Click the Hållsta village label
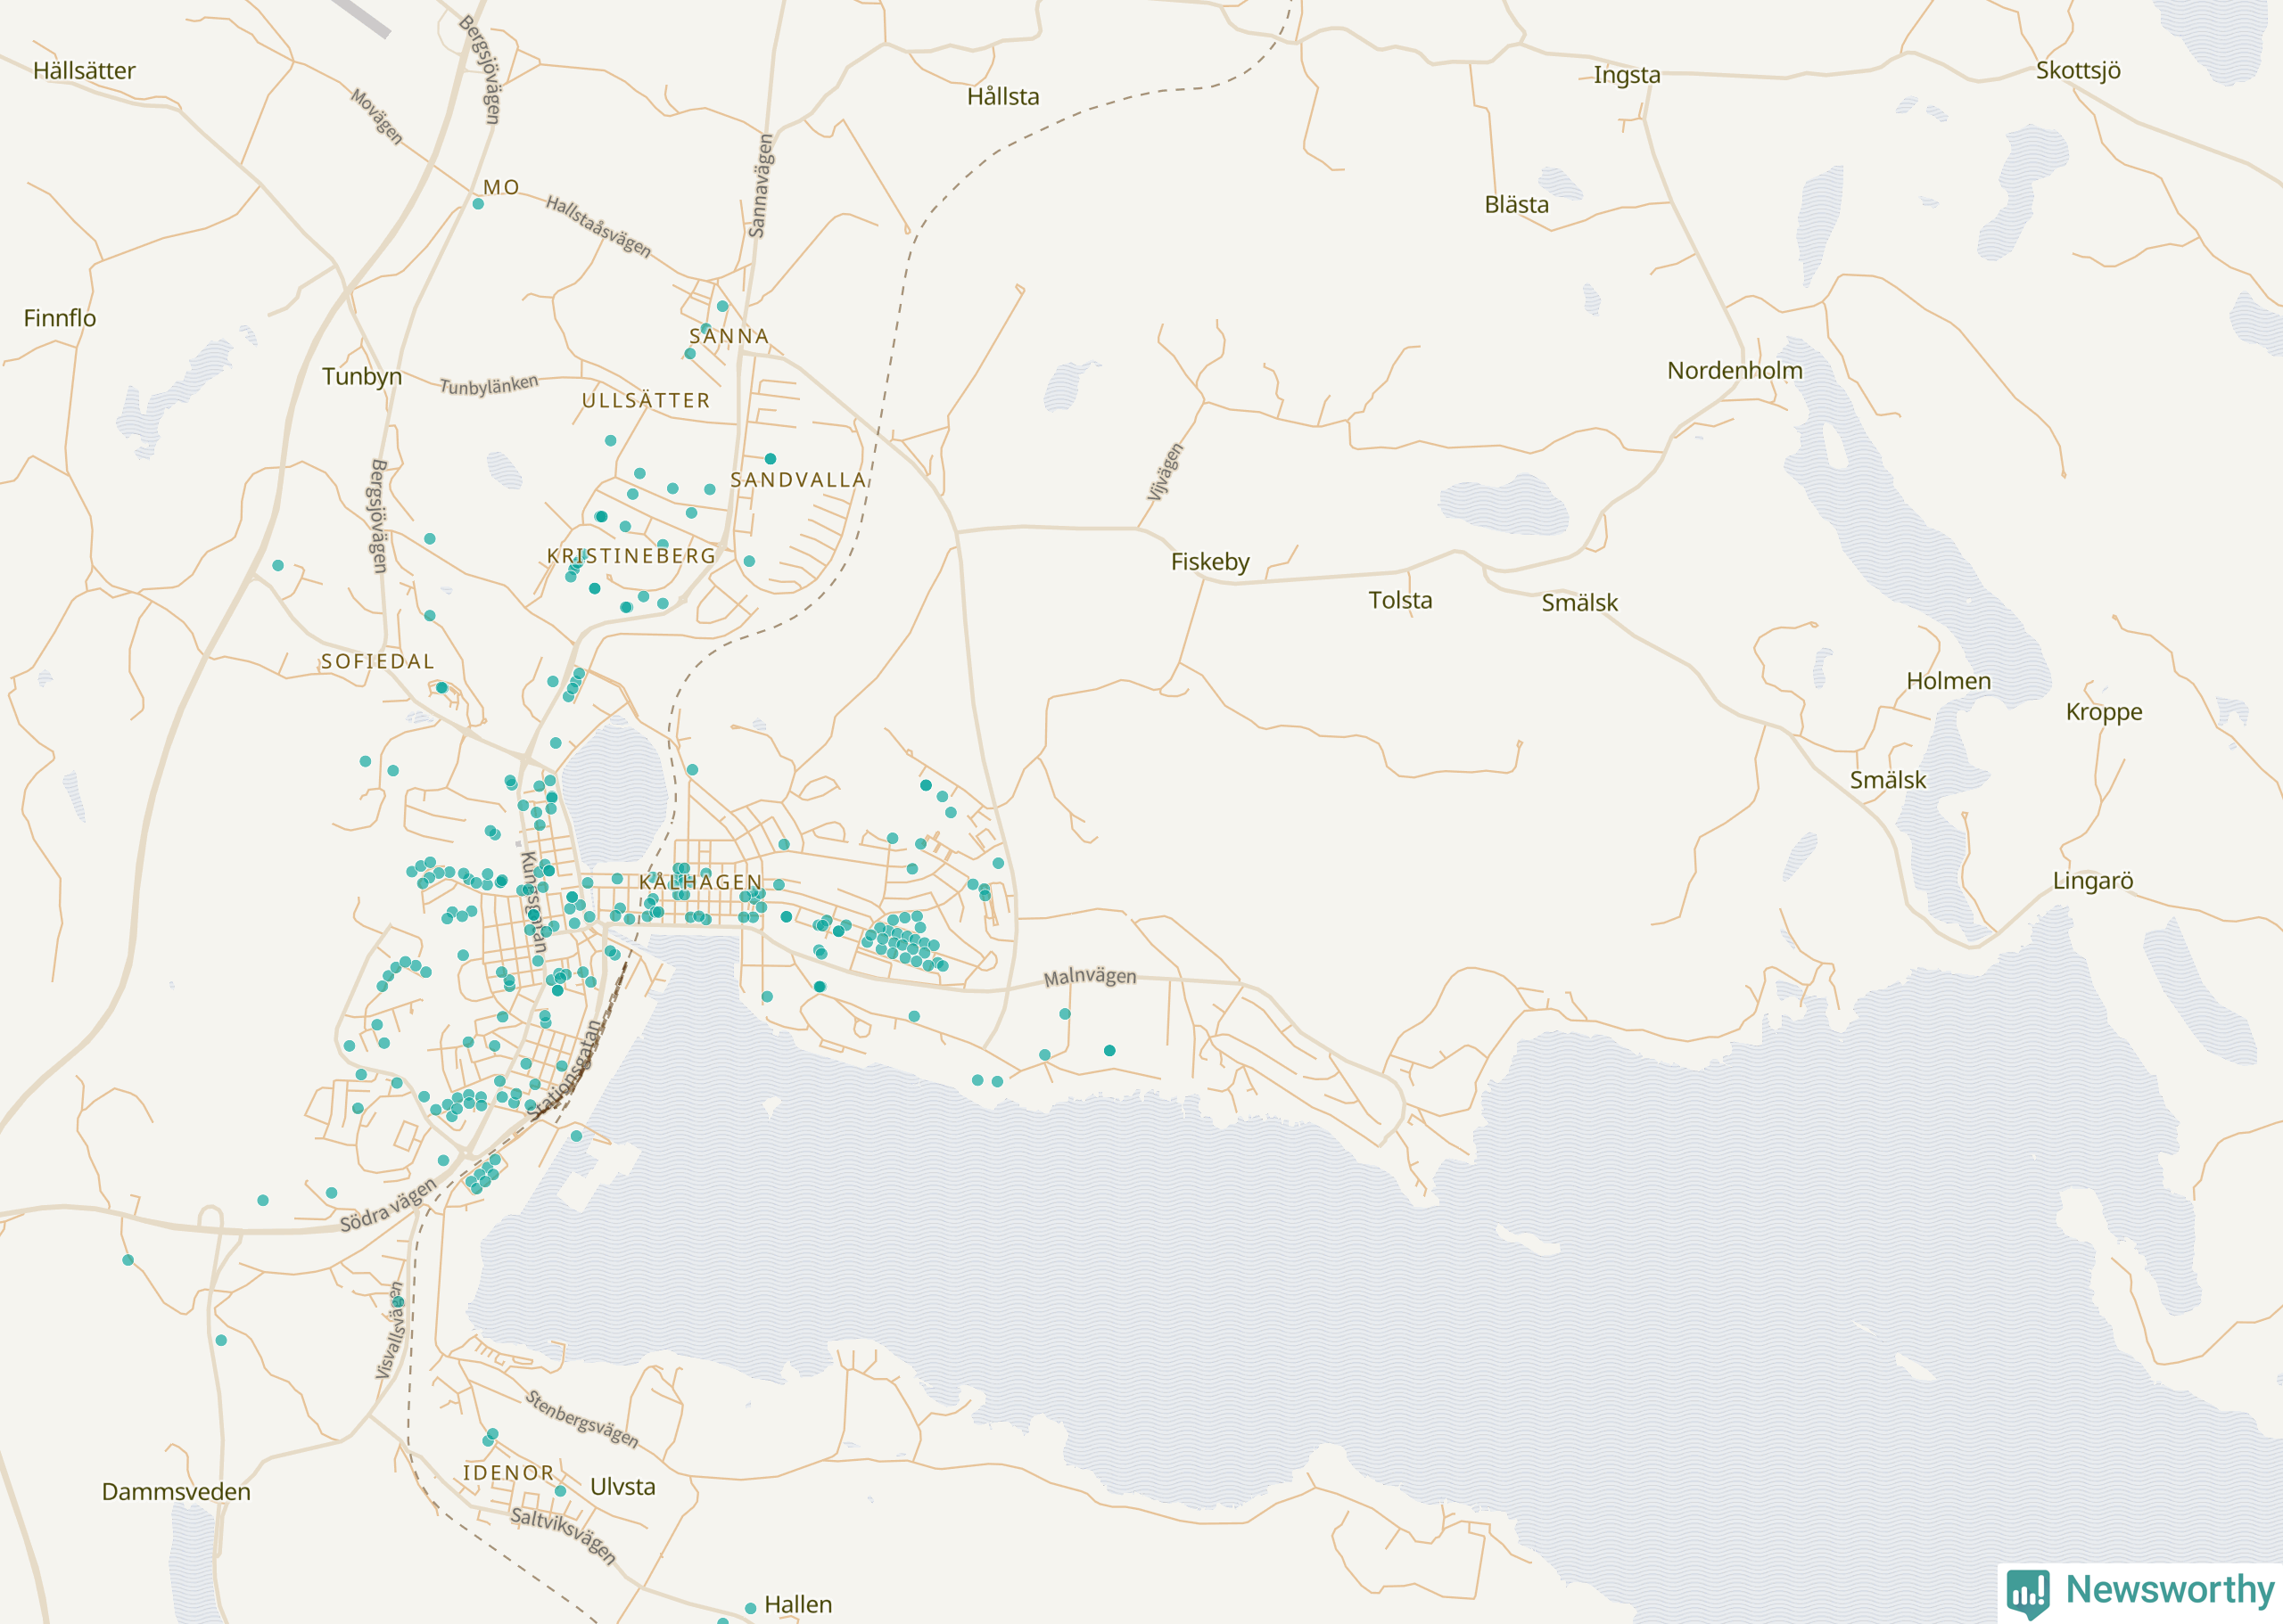This screenshot has width=2283, height=1624. point(1002,97)
